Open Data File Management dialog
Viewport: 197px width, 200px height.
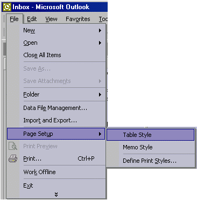click(x=56, y=108)
